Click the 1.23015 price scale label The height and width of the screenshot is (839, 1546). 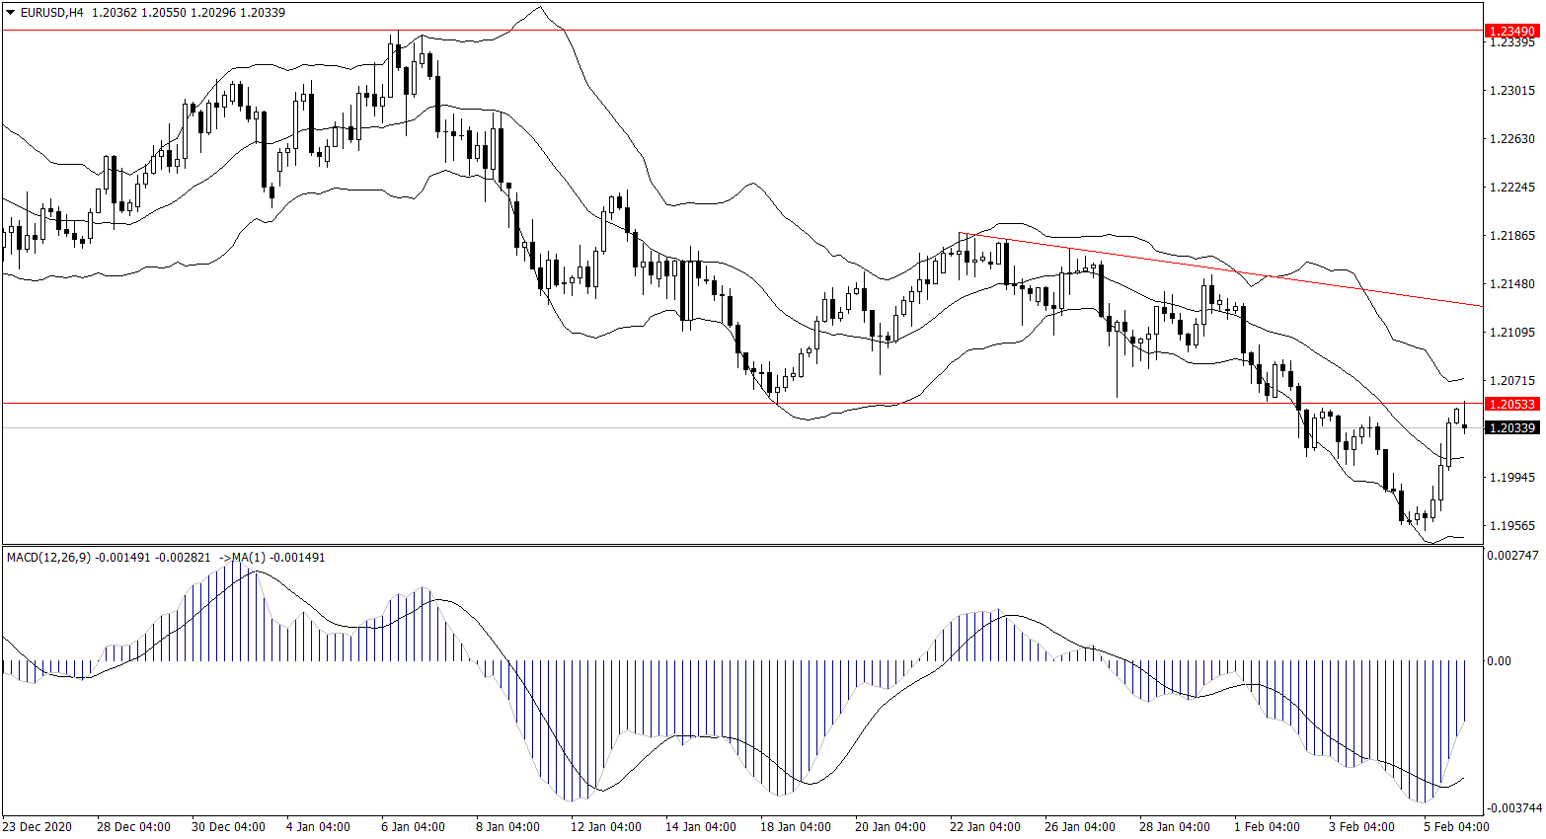pyautogui.click(x=1511, y=91)
